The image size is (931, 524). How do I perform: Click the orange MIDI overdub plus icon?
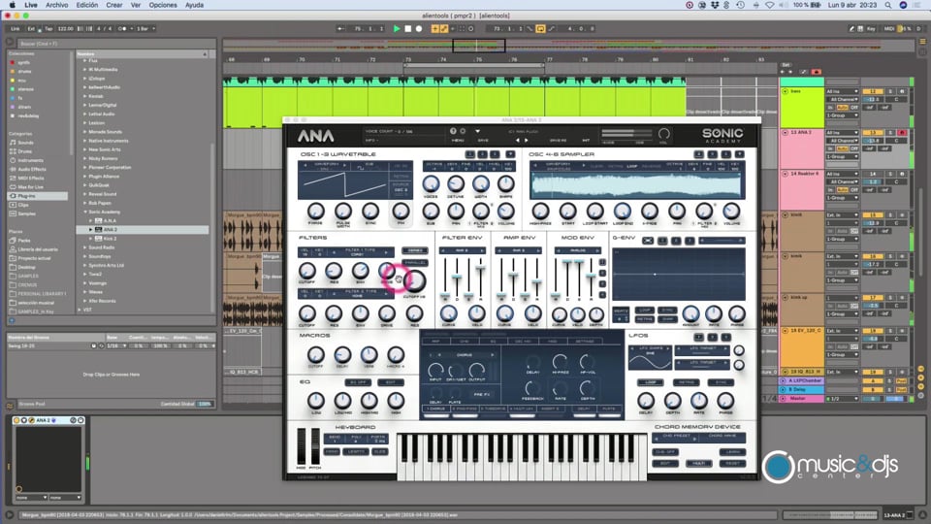(434, 28)
